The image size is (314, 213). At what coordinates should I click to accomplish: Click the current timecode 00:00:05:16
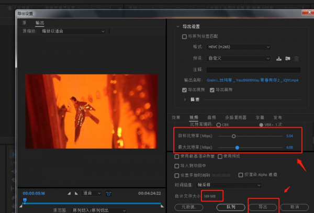click(34, 194)
